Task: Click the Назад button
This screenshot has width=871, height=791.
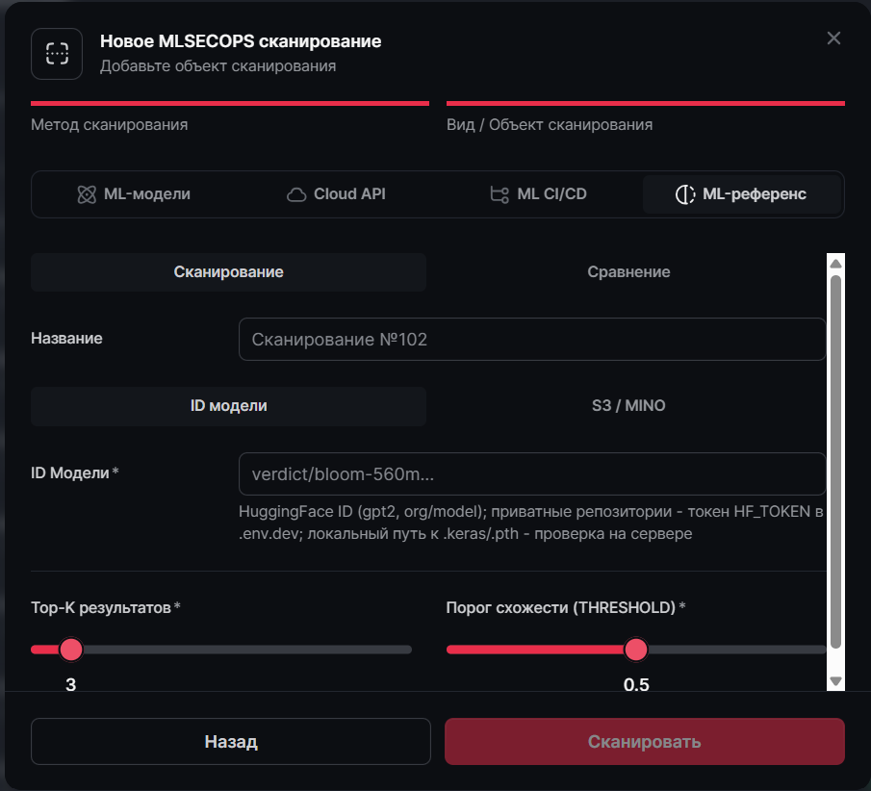Action: tap(231, 742)
